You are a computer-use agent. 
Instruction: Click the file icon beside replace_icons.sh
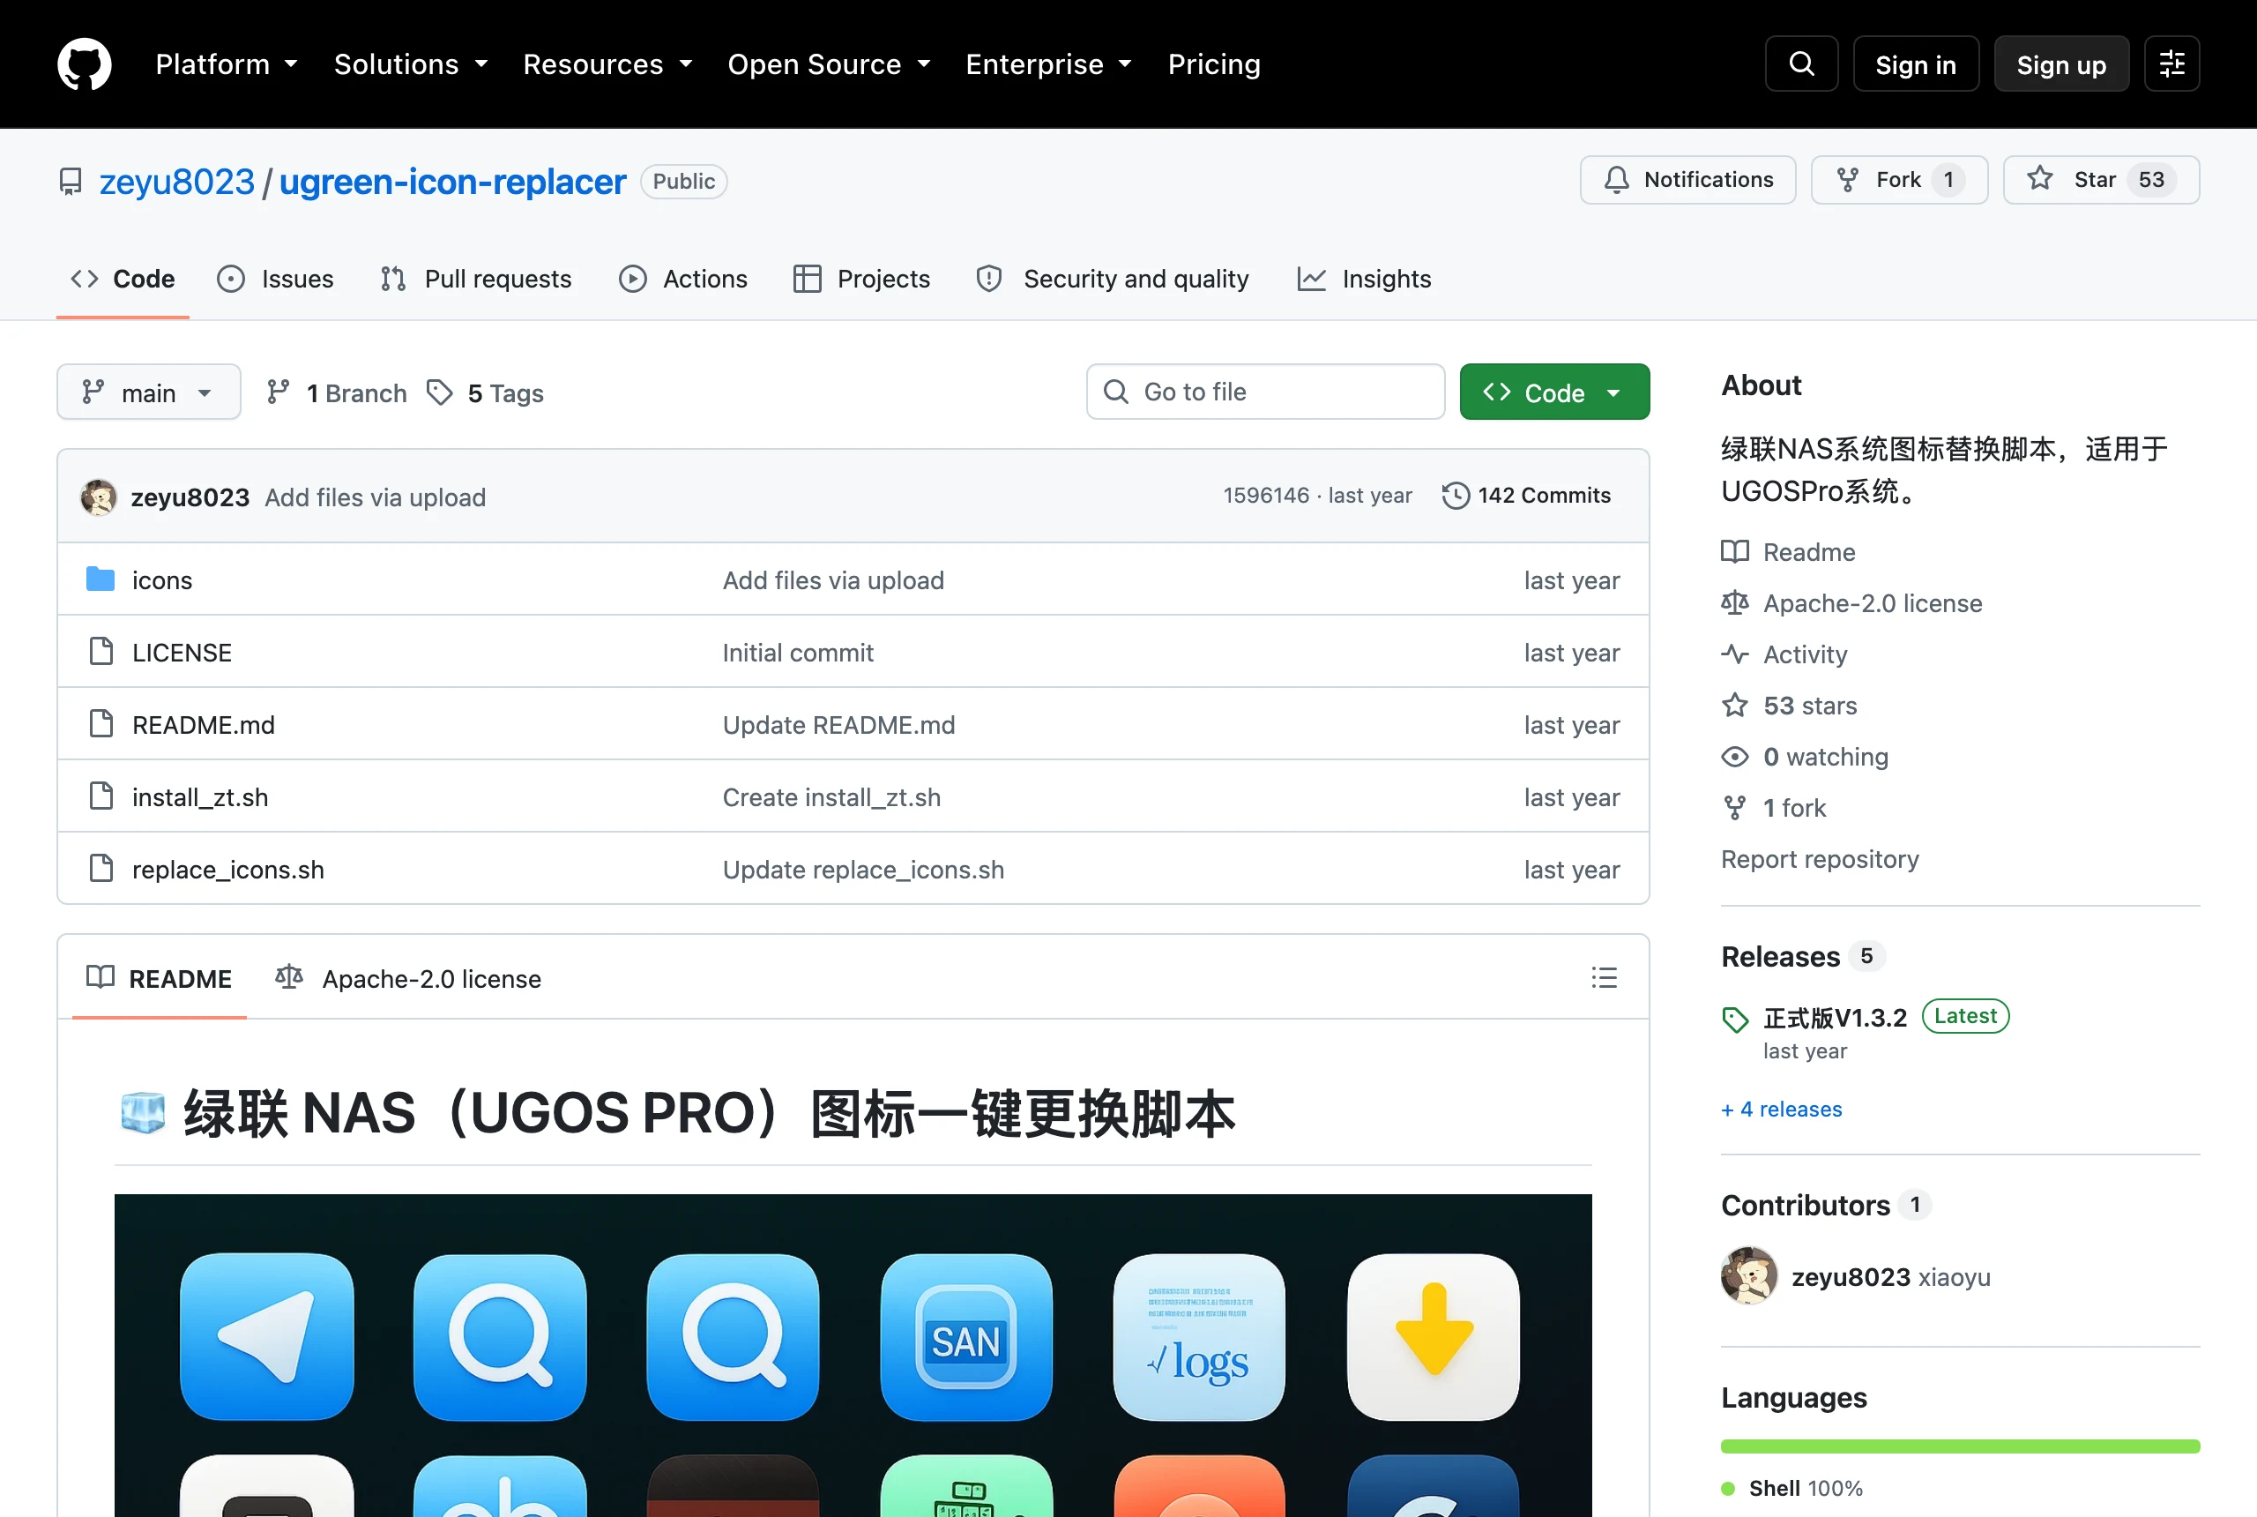tap(101, 870)
